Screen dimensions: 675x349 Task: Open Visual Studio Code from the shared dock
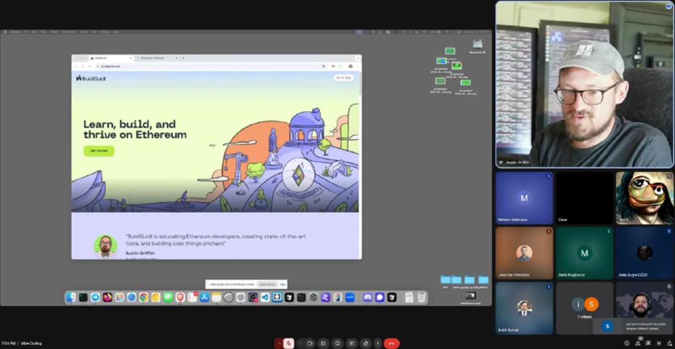tap(265, 298)
